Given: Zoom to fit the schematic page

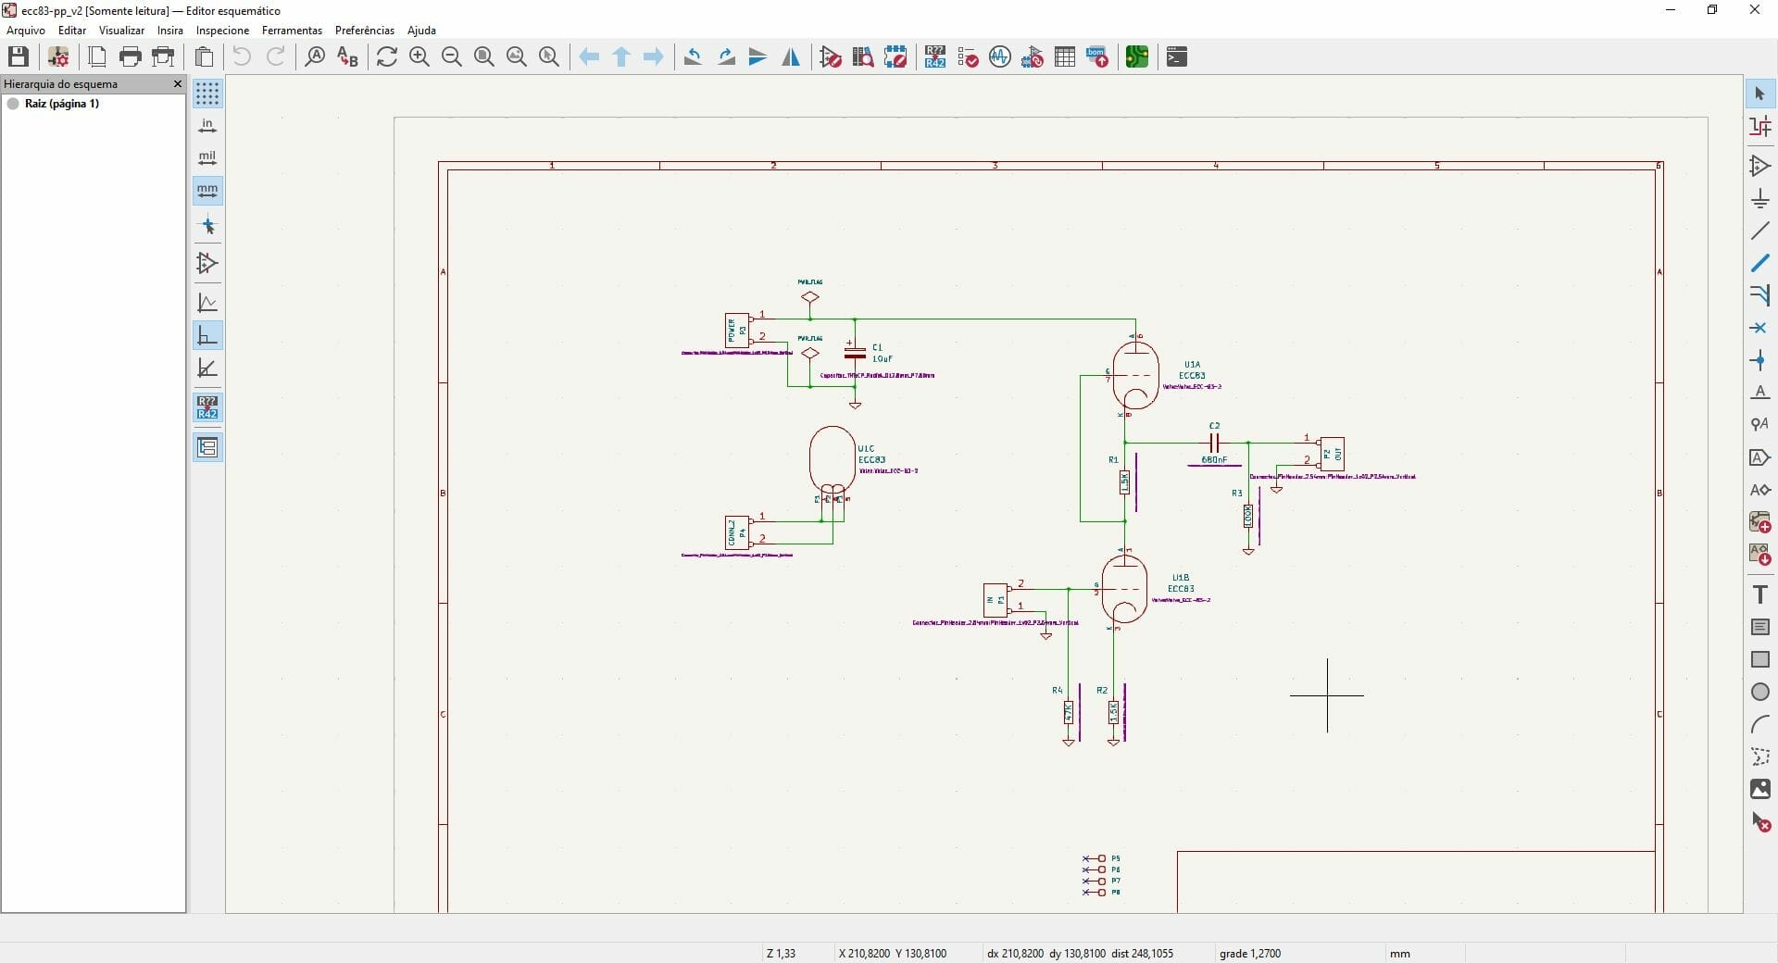Looking at the screenshot, I should coord(484,56).
